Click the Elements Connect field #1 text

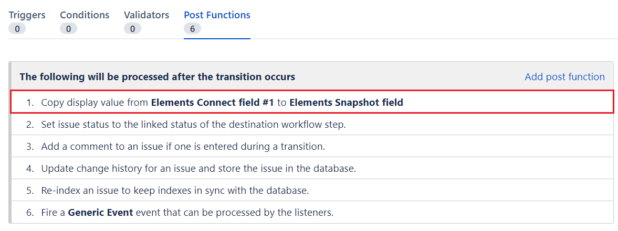coord(212,103)
